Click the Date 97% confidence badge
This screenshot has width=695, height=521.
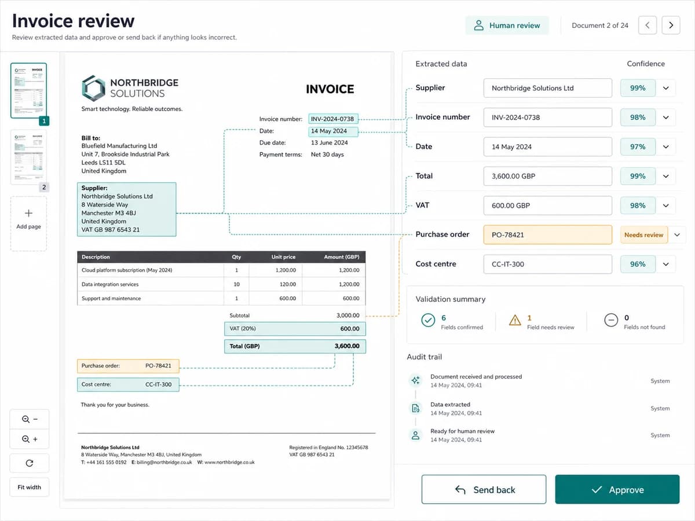coord(638,147)
